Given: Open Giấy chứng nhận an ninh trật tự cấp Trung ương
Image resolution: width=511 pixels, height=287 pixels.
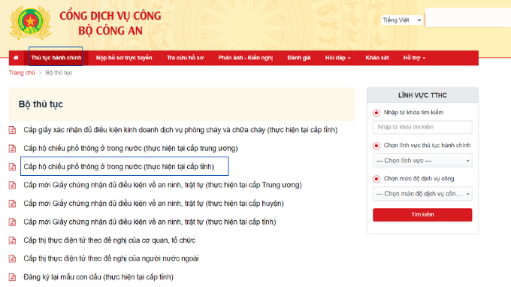Looking at the screenshot, I should pyautogui.click(x=162, y=185).
